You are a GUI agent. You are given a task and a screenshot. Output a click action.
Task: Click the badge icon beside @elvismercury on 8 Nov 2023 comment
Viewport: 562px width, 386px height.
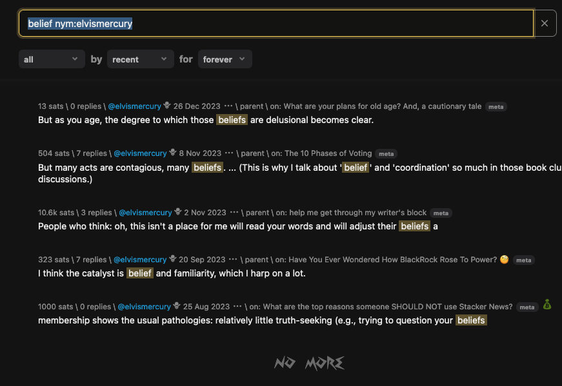click(x=172, y=153)
